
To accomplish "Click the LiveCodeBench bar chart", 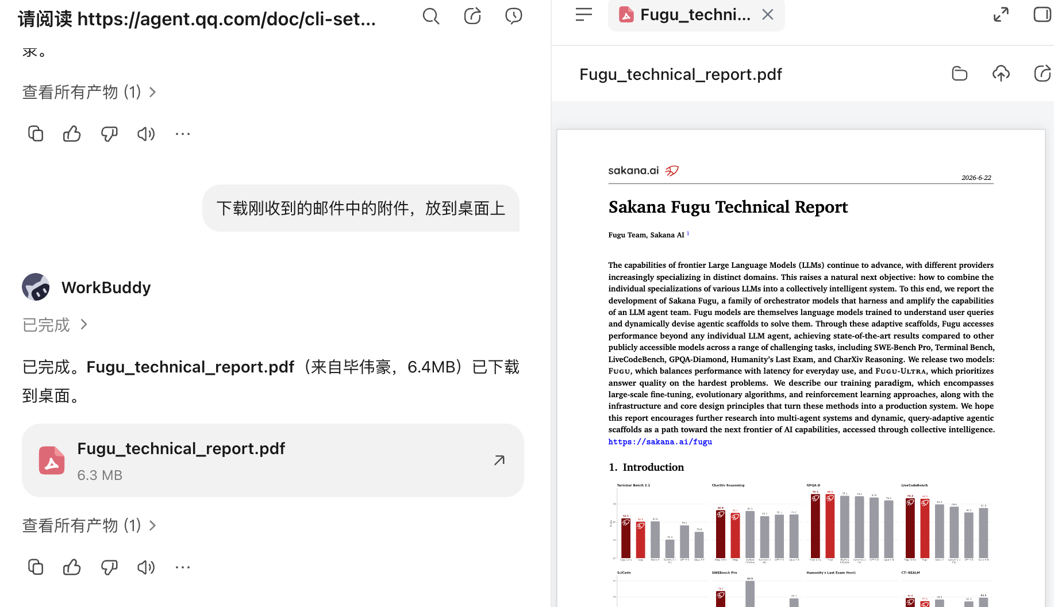I will [947, 523].
